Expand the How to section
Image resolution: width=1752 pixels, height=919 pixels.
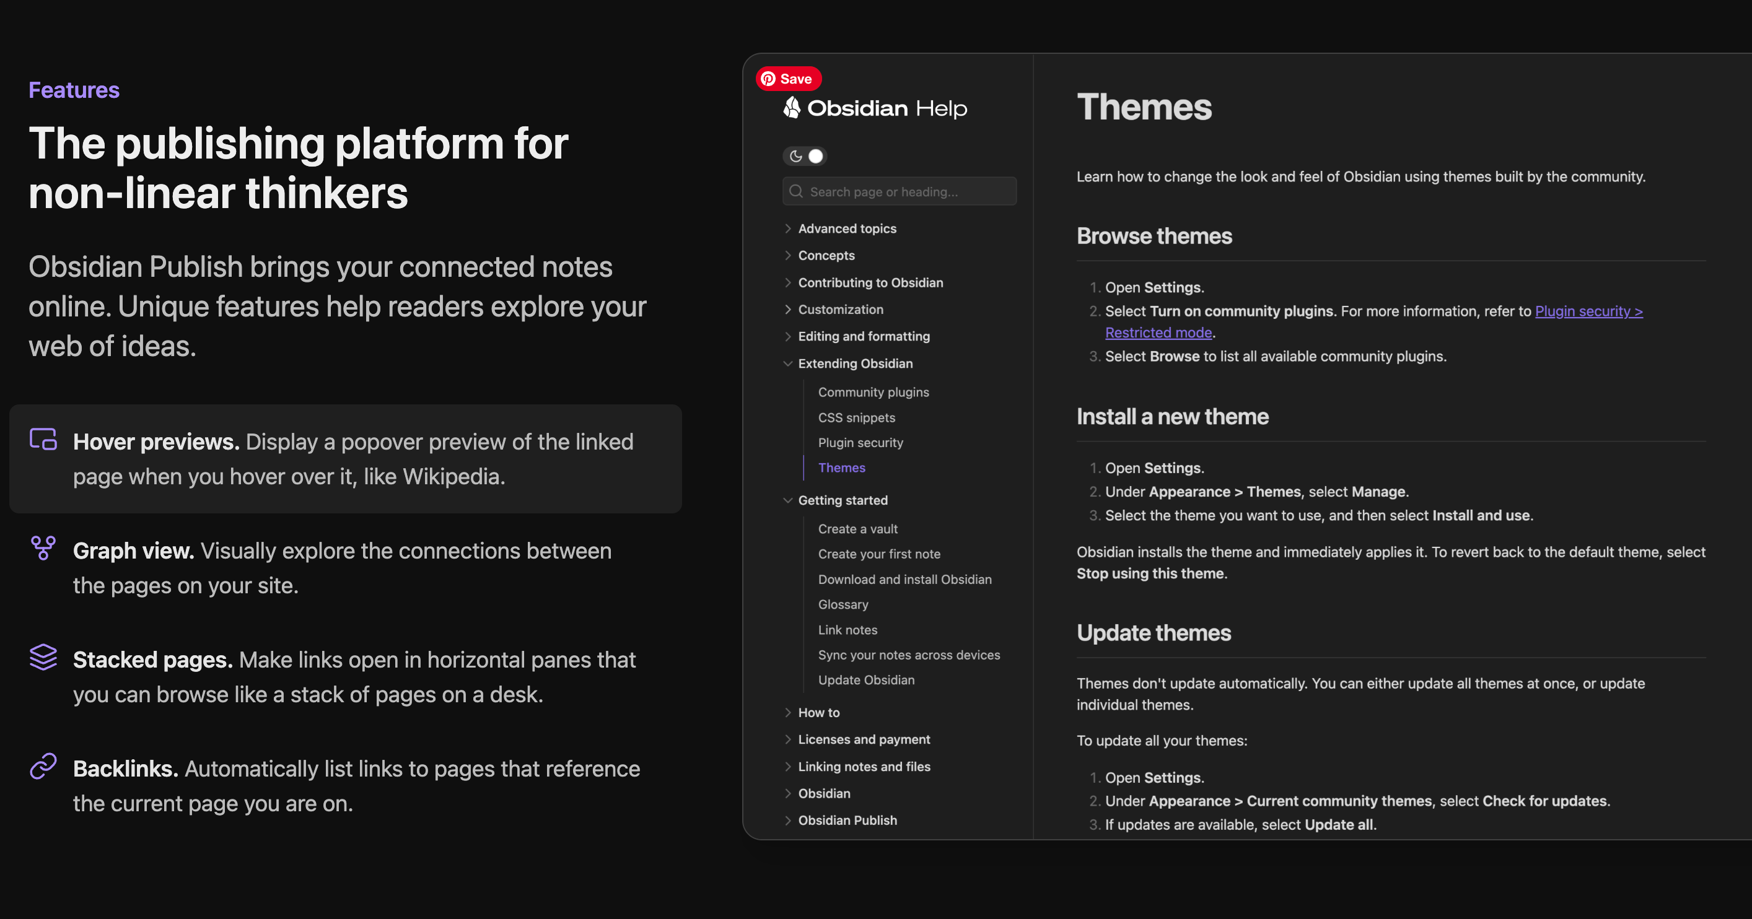(812, 712)
